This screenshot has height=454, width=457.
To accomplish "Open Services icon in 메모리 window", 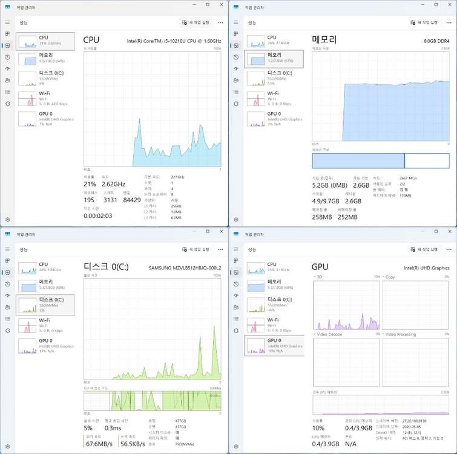I will 236,104.
